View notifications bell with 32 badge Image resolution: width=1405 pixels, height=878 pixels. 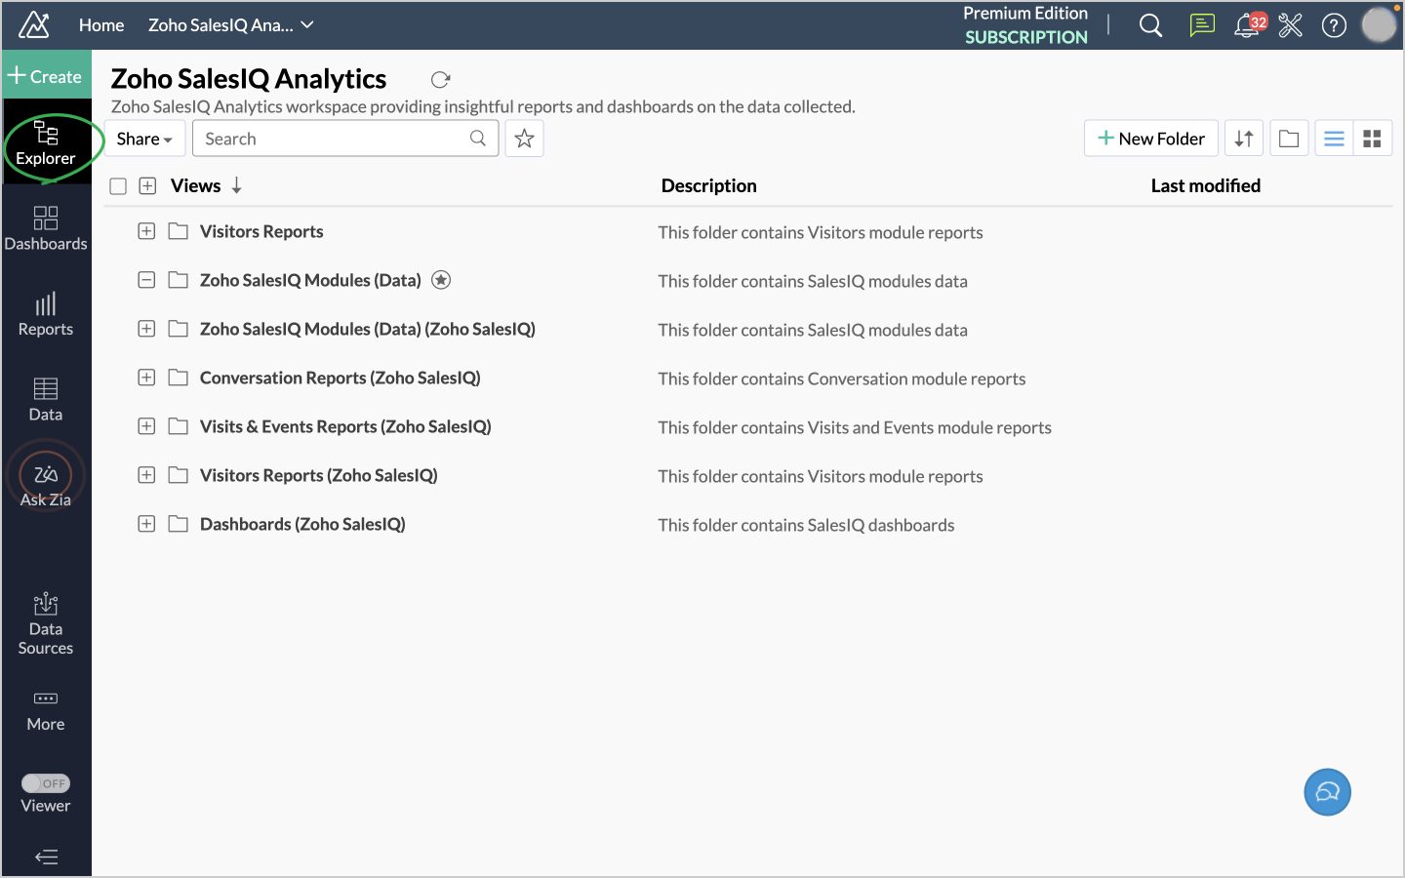1249,24
